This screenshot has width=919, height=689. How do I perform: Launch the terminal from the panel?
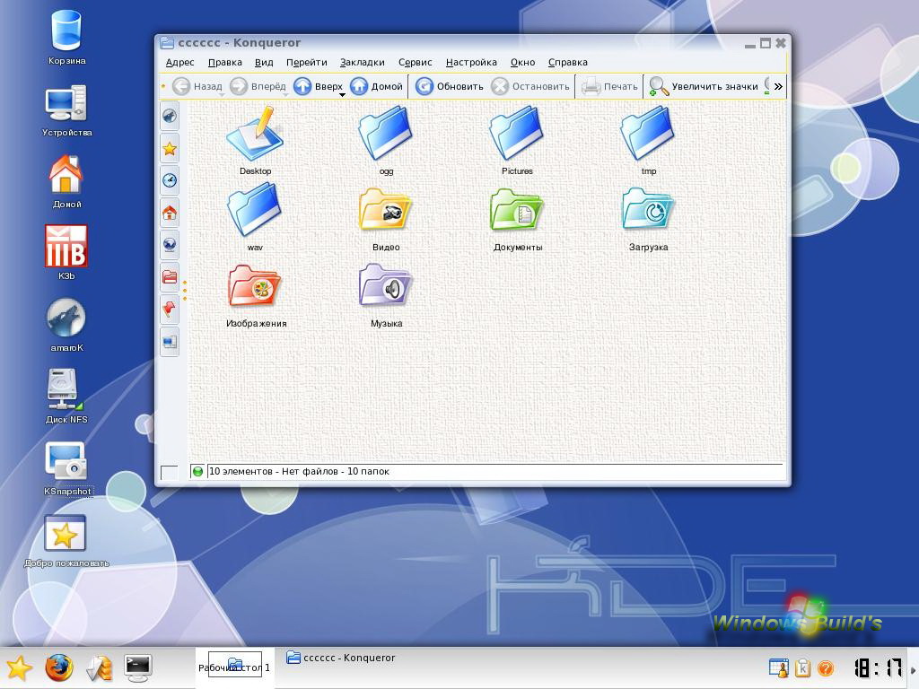138,667
